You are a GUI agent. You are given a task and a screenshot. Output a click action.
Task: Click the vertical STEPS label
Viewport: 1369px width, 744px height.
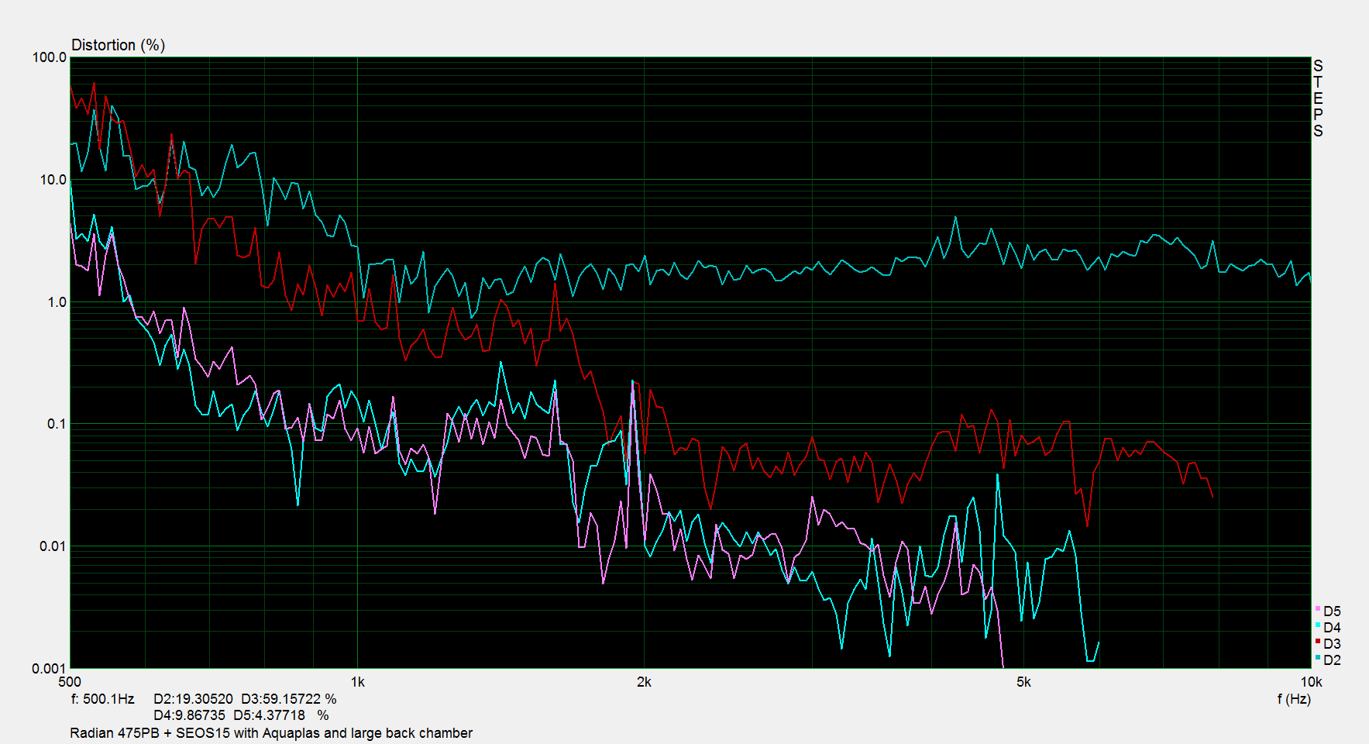point(1318,98)
